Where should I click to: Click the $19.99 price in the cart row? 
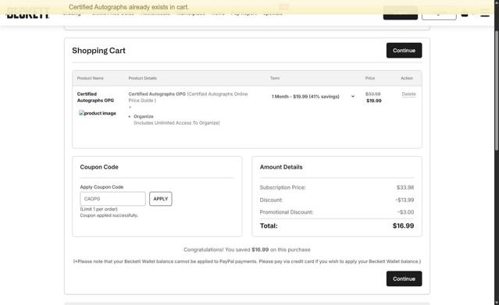point(373,101)
